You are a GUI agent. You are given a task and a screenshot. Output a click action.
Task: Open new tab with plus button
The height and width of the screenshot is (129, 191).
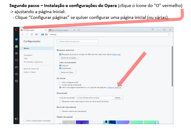[79, 30]
